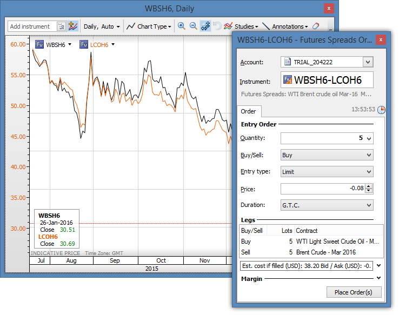Click the Fu badge next to LCOH6 legend
Screen dimensions: 399x315
click(84, 44)
